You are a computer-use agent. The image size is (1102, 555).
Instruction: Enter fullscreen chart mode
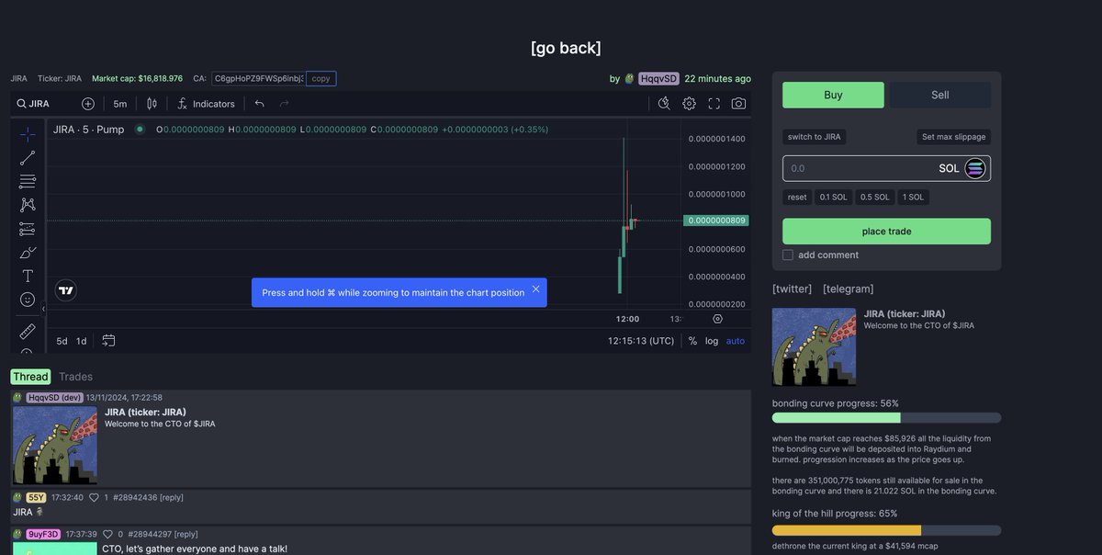click(714, 104)
